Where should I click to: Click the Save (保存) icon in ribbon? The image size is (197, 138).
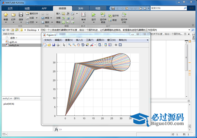tap(21, 15)
